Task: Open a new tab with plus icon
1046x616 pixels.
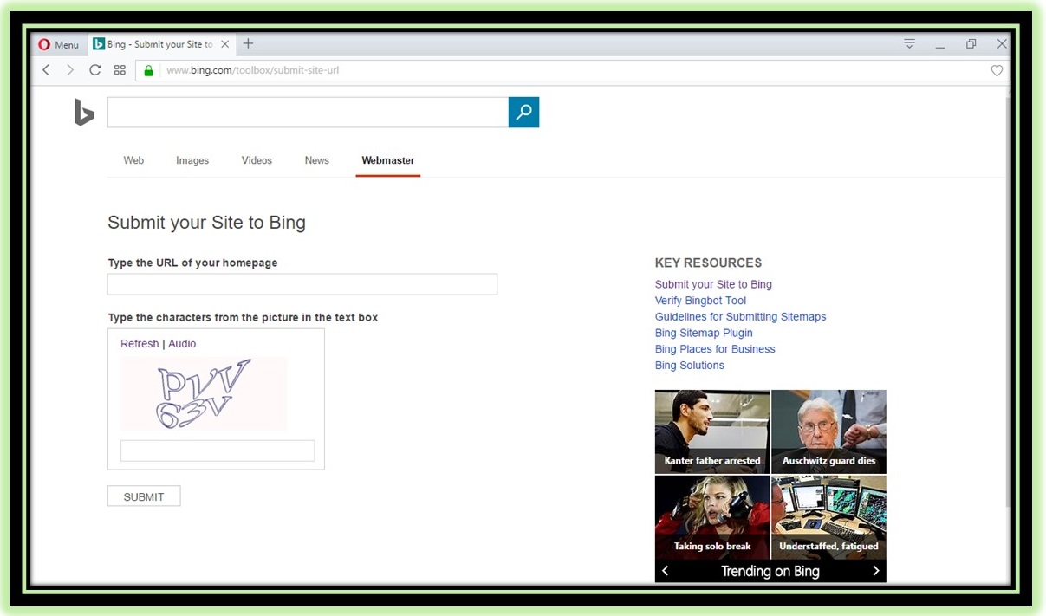Action: pos(248,43)
